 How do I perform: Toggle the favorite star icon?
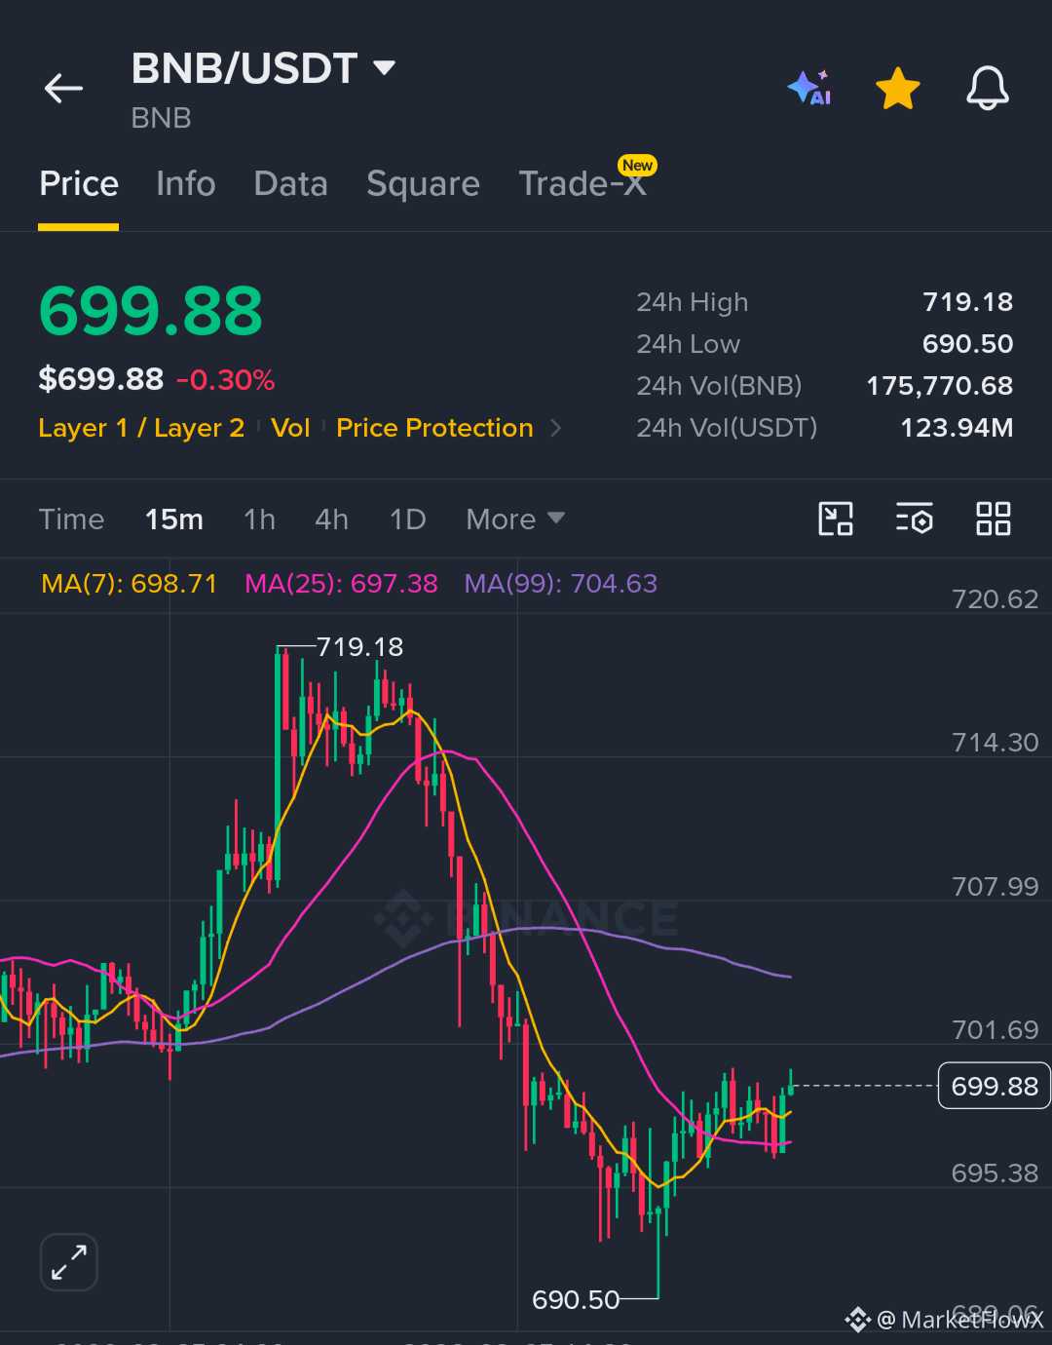[x=898, y=89]
